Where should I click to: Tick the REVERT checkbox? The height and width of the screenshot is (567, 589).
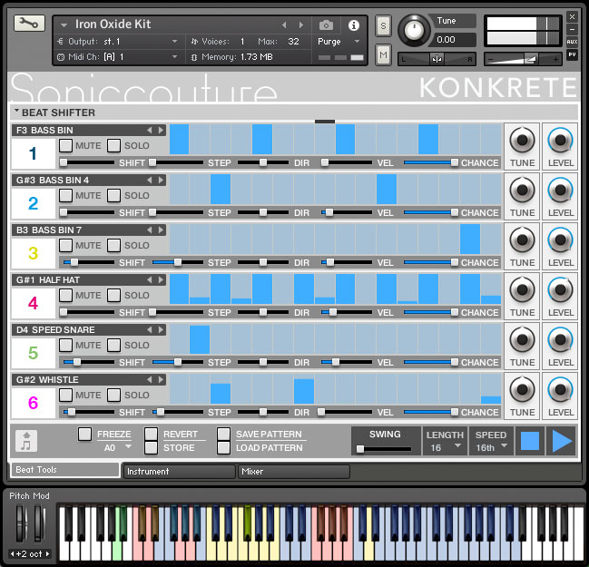151,434
